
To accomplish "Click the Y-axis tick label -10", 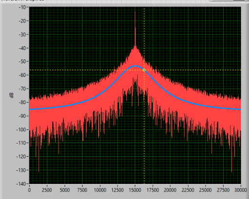I will point(22,7).
